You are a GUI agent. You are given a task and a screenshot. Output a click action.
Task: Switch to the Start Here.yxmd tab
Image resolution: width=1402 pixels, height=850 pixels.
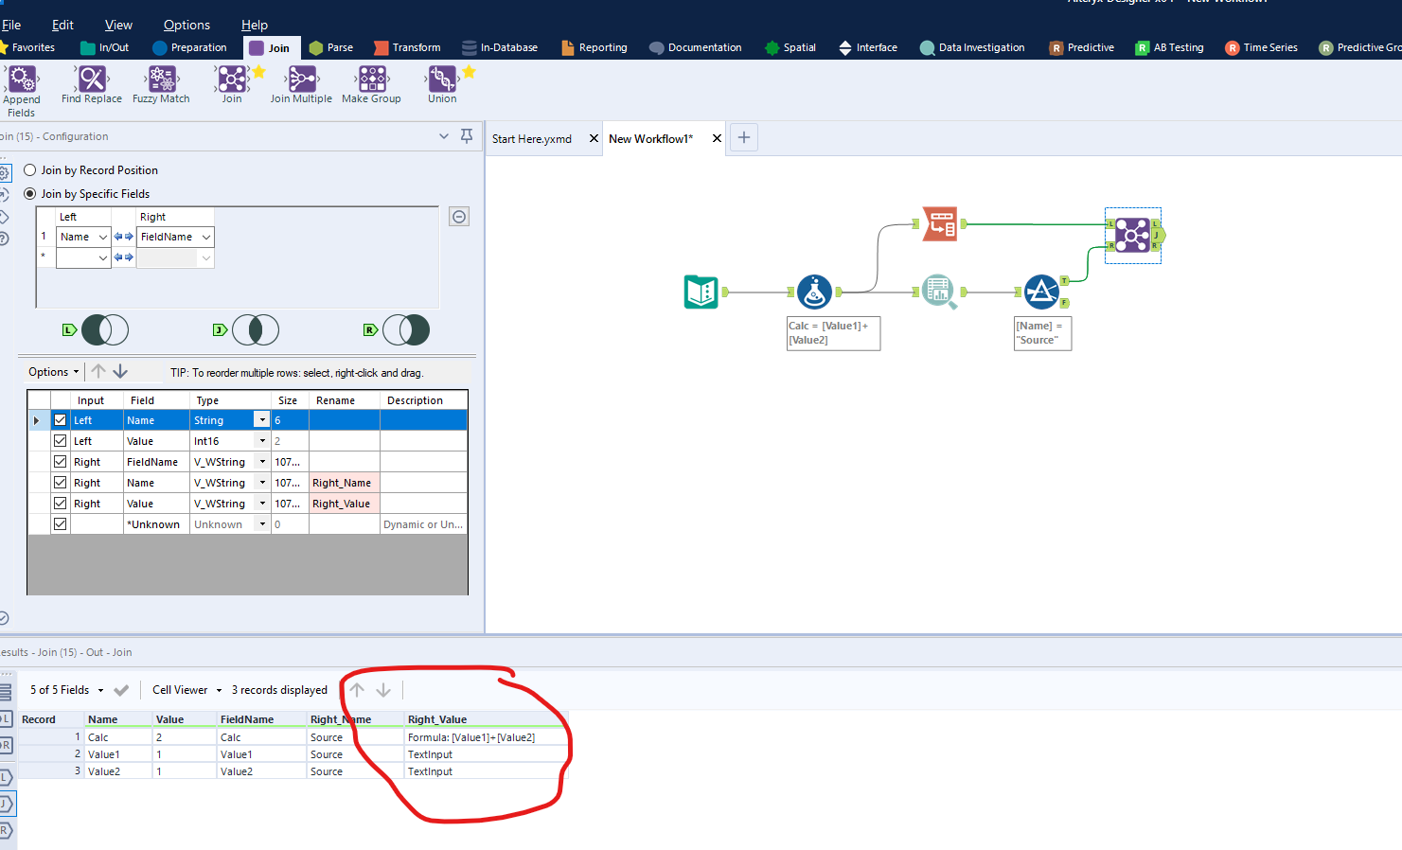[x=531, y=137]
